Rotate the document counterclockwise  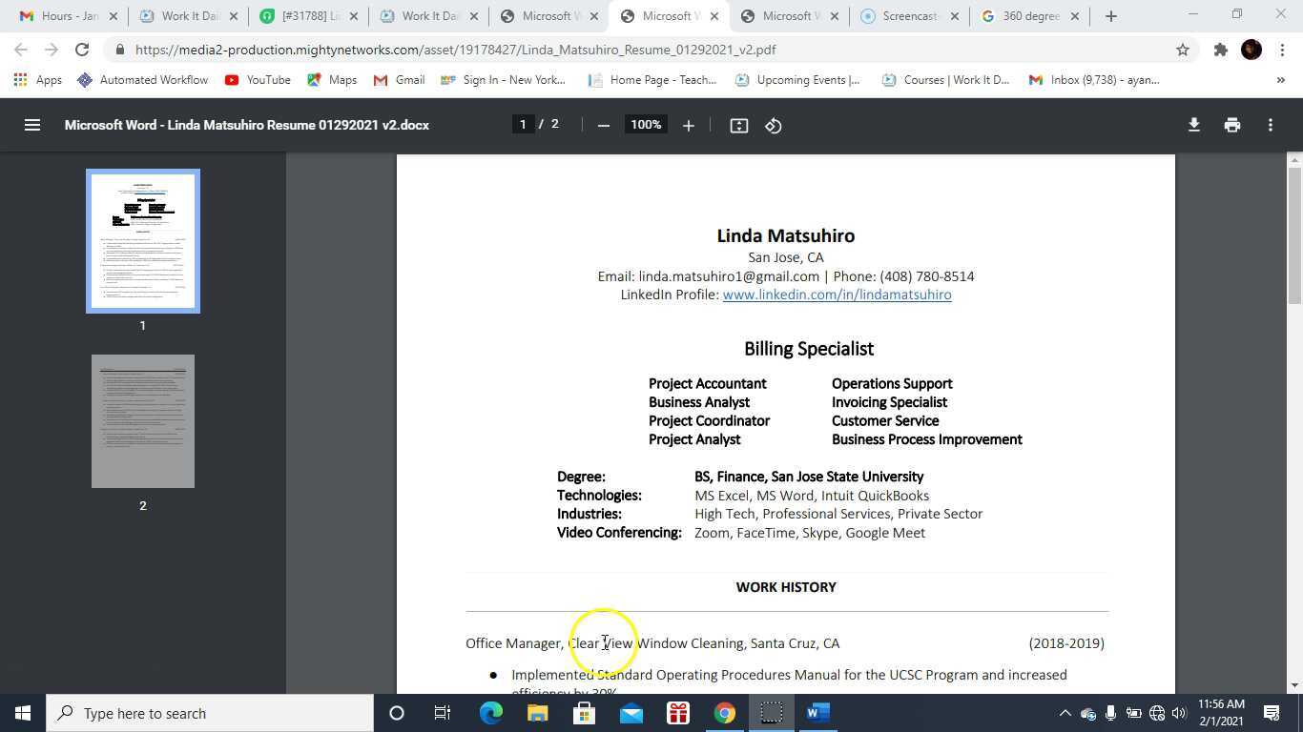coord(774,124)
